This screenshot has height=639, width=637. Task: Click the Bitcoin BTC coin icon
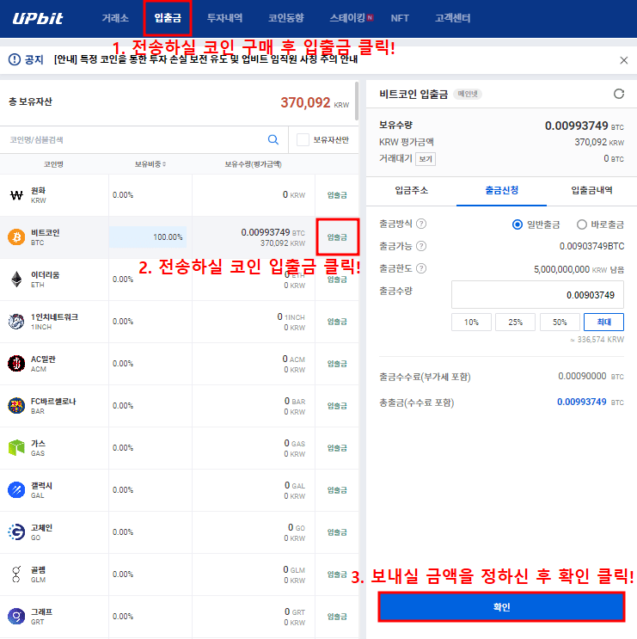15,237
